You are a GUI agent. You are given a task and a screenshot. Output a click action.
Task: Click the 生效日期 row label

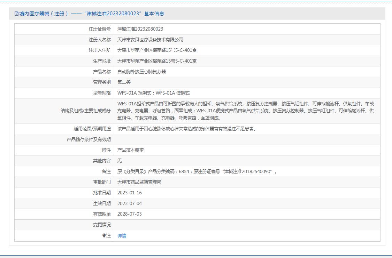pos(102,203)
